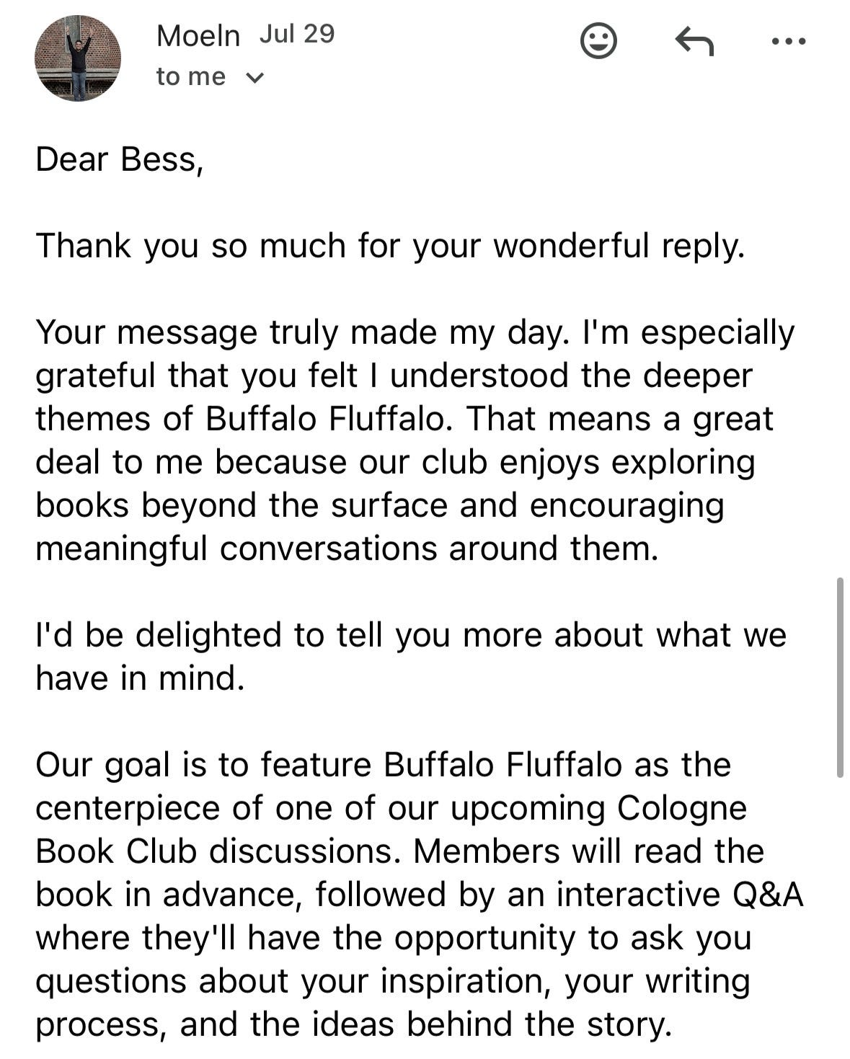Tap the "meaningful conversations around them" line
The width and height of the screenshot is (850, 1059).
click(347, 549)
